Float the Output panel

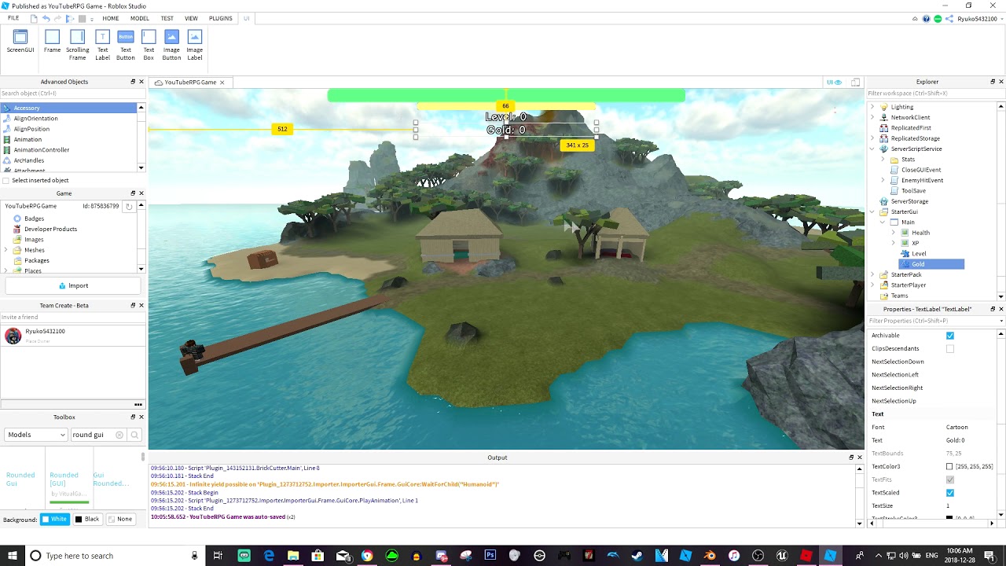point(850,458)
